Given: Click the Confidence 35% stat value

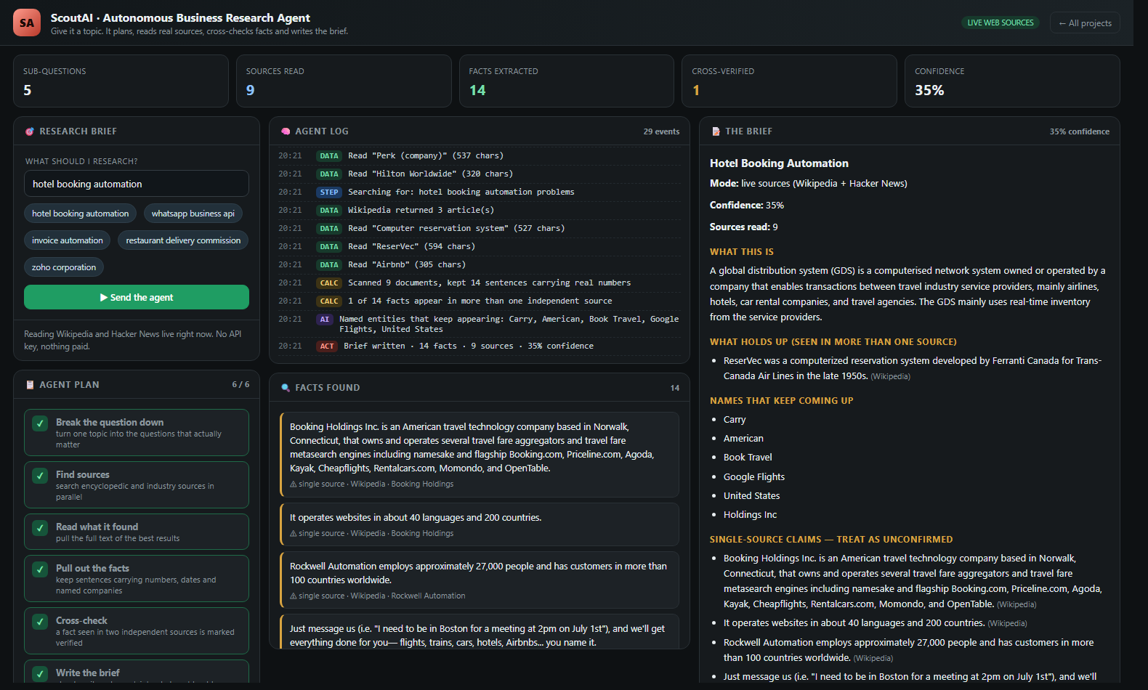Looking at the screenshot, I should point(929,90).
